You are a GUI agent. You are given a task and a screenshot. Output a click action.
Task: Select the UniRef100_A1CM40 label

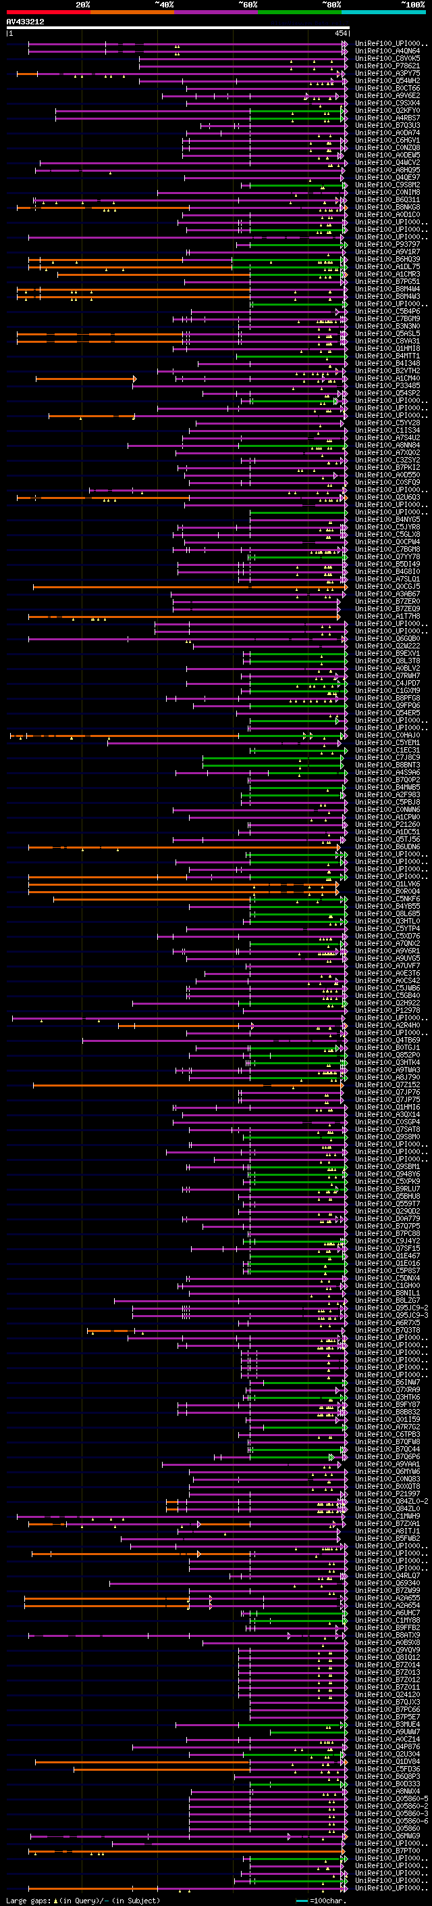coord(387,378)
